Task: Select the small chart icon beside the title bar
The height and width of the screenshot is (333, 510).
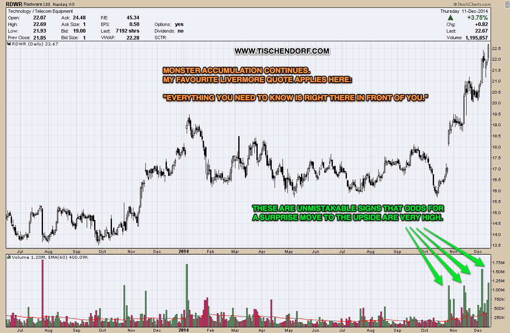Action: 8,44
